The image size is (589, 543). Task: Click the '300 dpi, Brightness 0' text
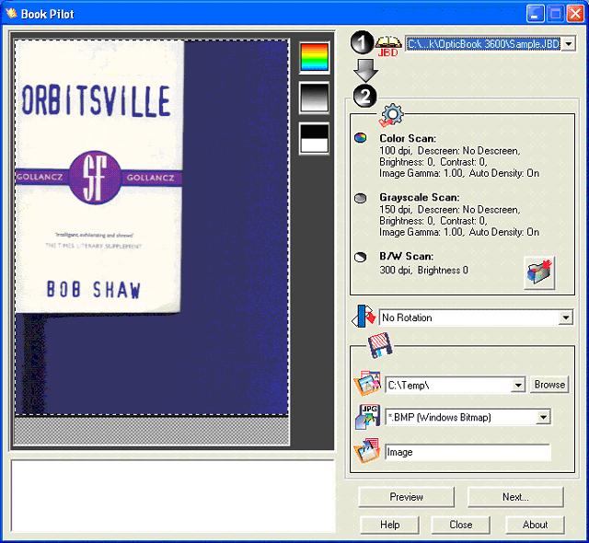423,270
